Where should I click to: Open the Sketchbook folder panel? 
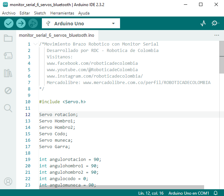(8, 38)
